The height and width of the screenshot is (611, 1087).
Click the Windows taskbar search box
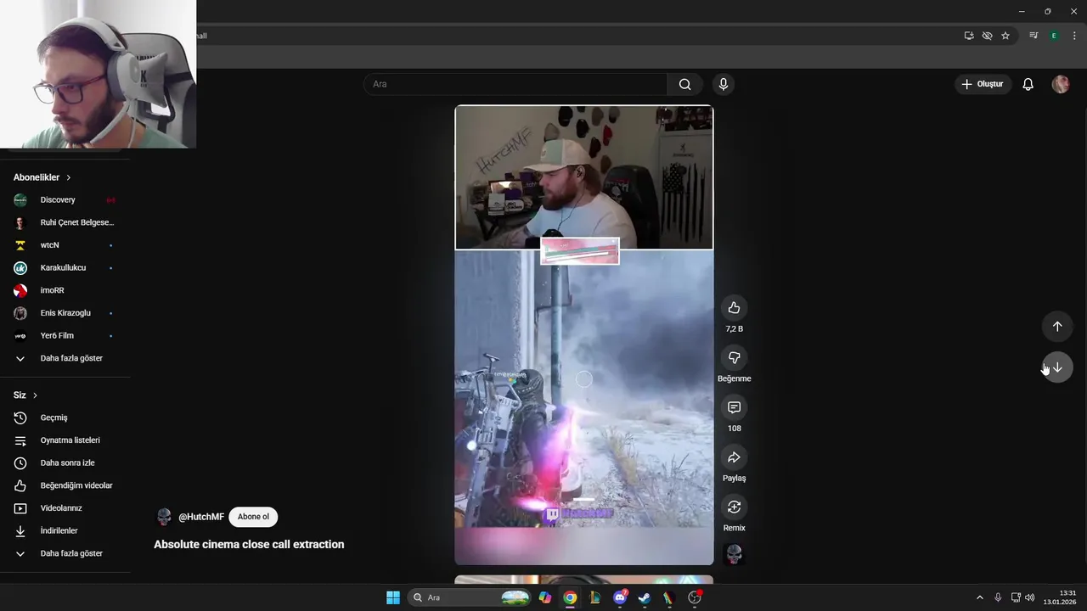tap(470, 597)
